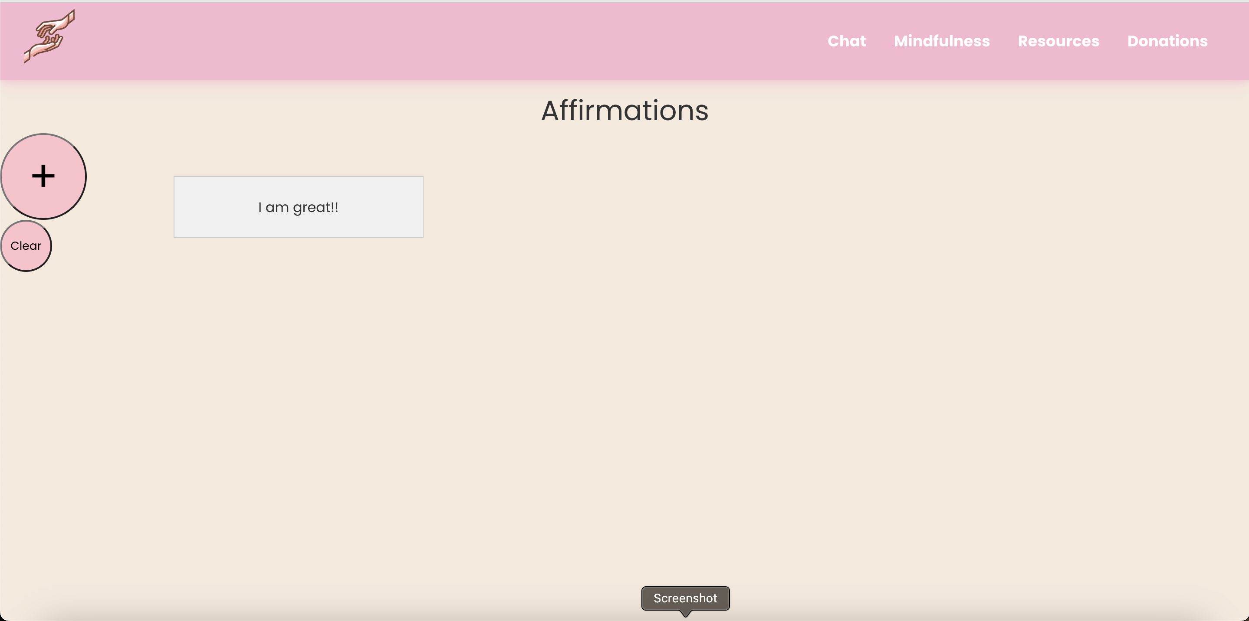Return home via the helping hands logo
1249x621 pixels.
(x=49, y=37)
